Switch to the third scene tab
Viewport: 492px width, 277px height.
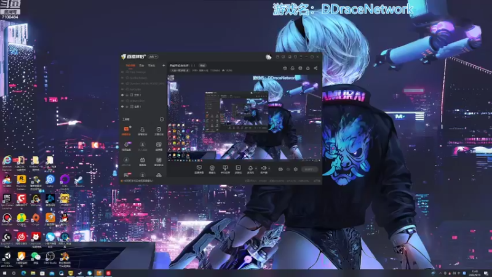click(x=151, y=65)
